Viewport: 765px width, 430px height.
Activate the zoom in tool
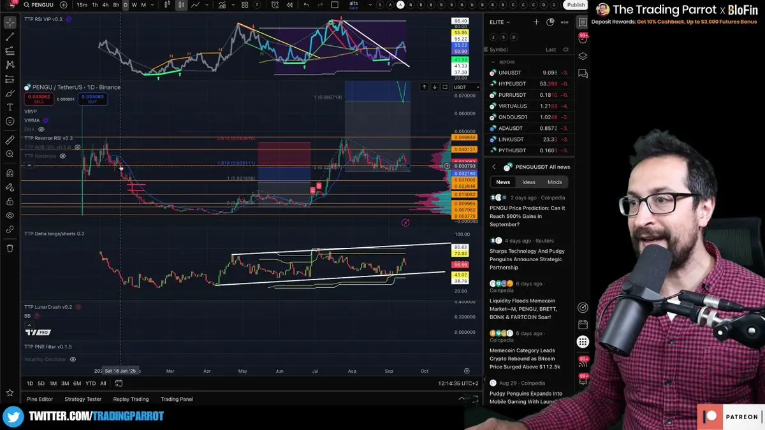tap(10, 154)
